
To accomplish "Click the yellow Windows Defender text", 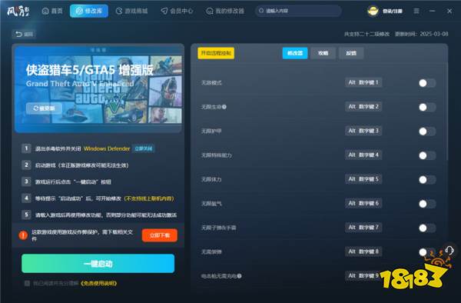I will (x=107, y=148).
